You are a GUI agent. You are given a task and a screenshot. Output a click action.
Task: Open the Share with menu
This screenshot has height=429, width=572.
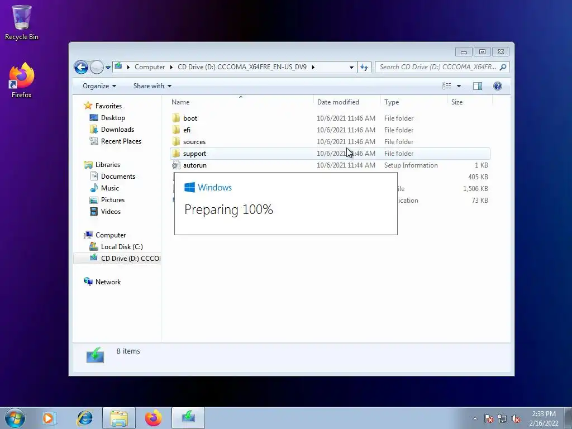pyautogui.click(x=152, y=86)
